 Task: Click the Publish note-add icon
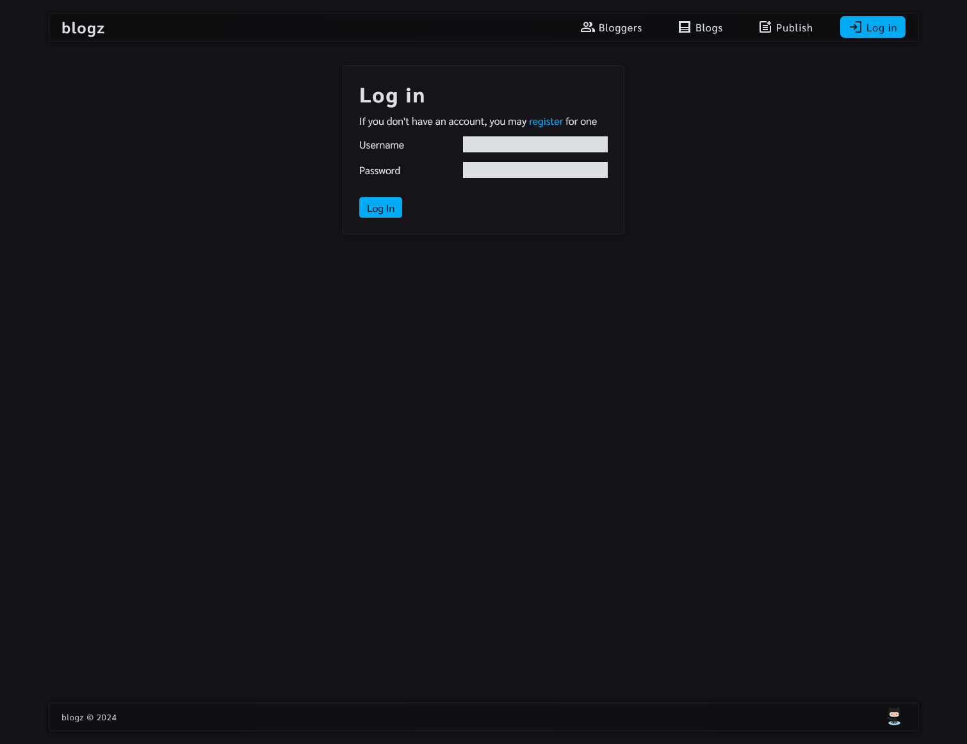pos(765,27)
